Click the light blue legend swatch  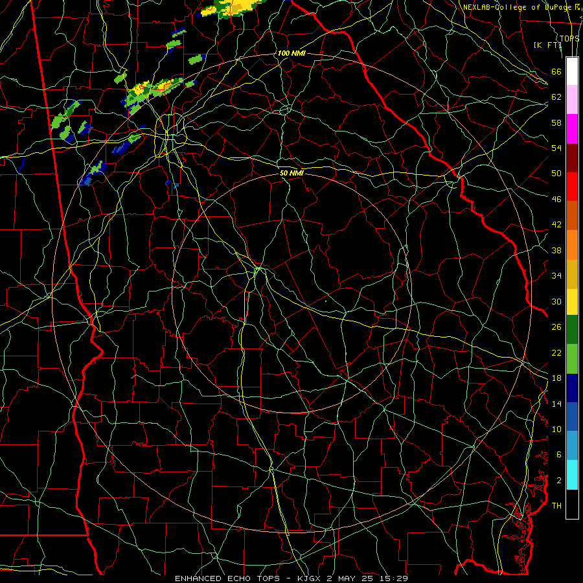tap(572, 446)
